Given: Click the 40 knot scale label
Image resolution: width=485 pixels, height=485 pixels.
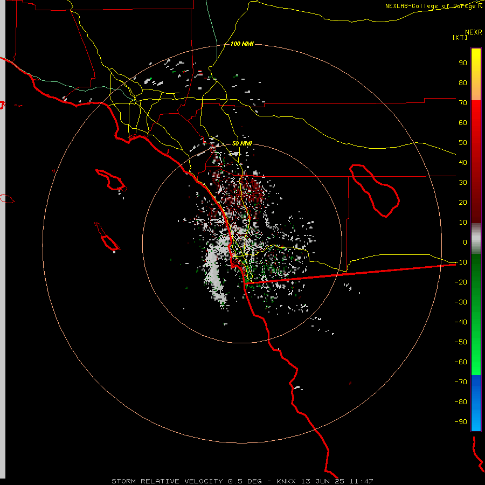Looking at the screenshot, I should [463, 162].
